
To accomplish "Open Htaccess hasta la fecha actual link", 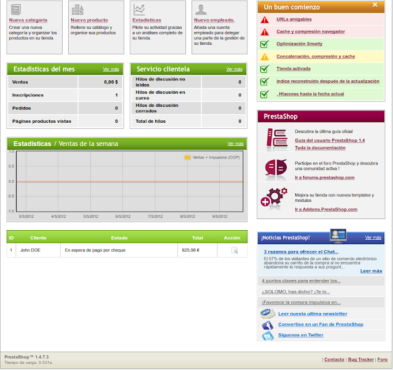I will tap(310, 94).
